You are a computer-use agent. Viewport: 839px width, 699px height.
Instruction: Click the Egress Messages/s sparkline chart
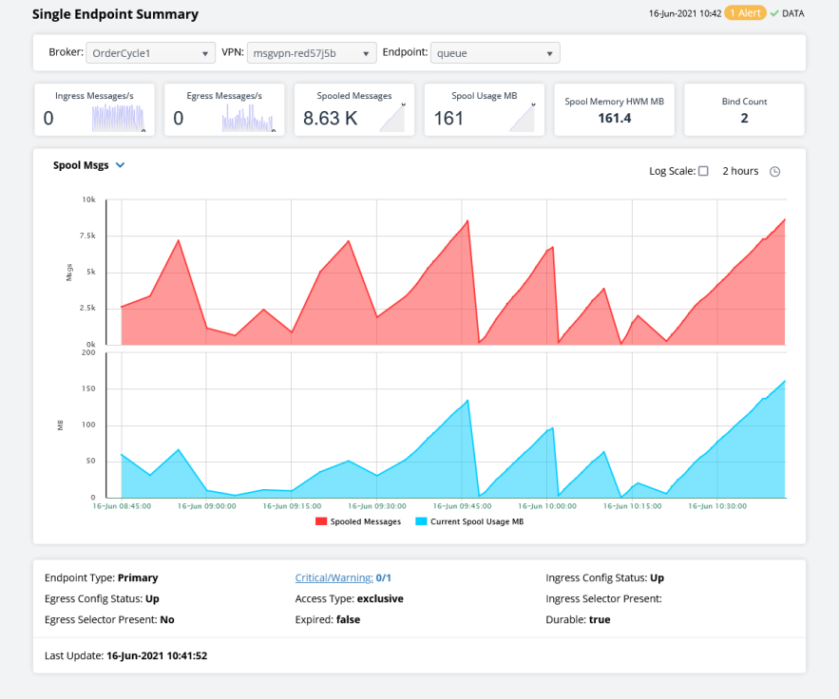(x=248, y=118)
